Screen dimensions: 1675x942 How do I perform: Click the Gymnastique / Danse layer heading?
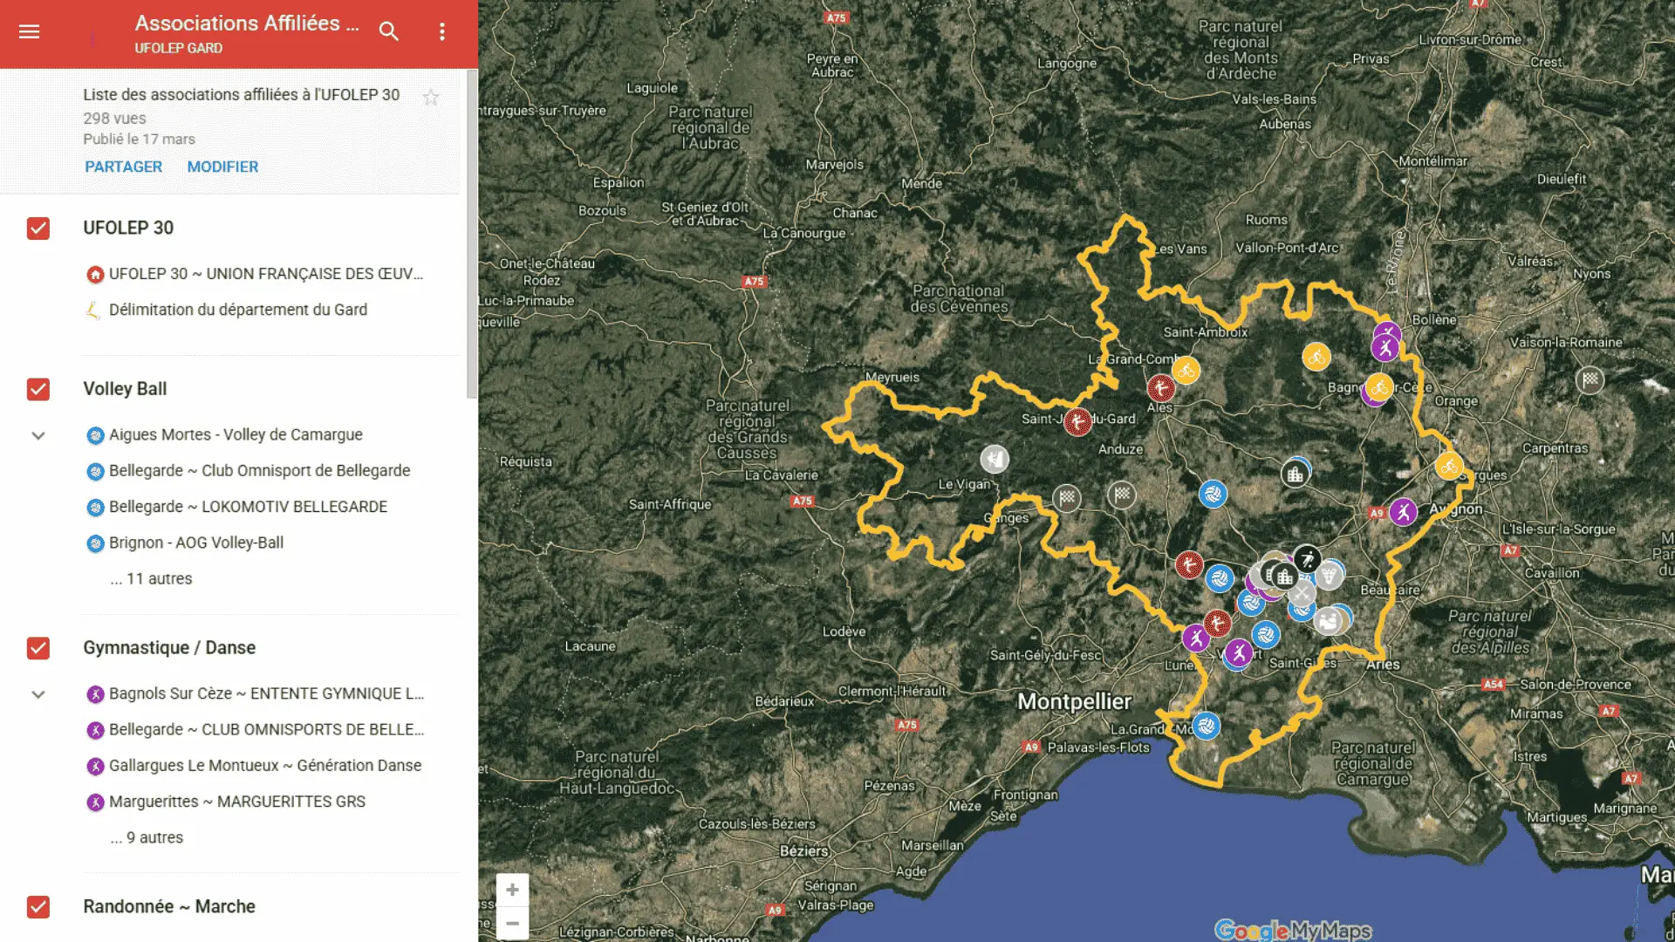click(x=169, y=648)
